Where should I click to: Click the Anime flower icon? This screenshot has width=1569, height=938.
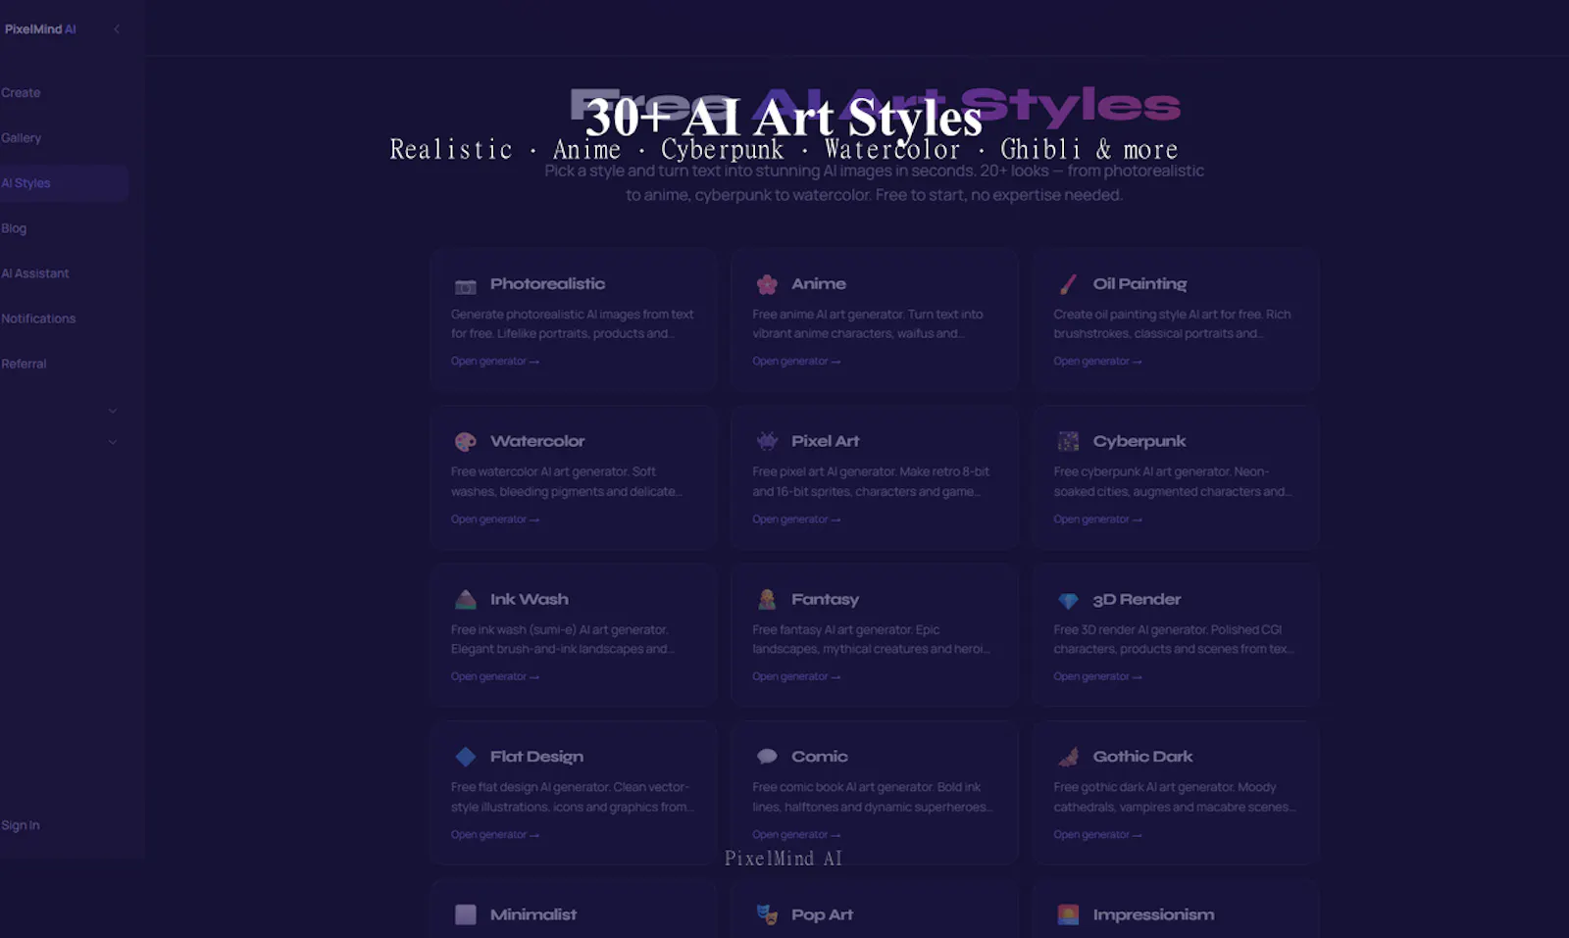click(767, 284)
